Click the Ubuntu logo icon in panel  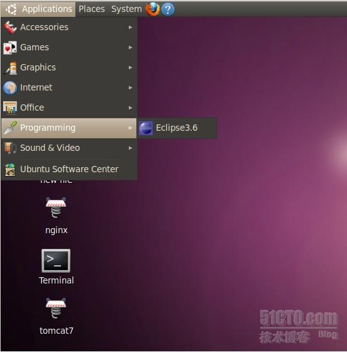(11, 9)
